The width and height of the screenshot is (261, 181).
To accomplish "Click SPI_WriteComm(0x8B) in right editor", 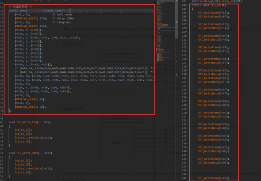I will click(214, 136).
